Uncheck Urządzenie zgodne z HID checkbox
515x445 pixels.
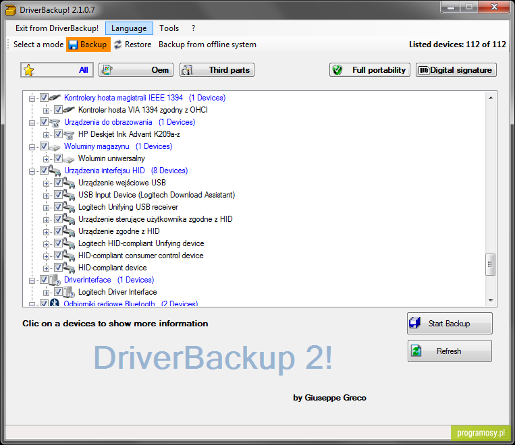[58, 231]
